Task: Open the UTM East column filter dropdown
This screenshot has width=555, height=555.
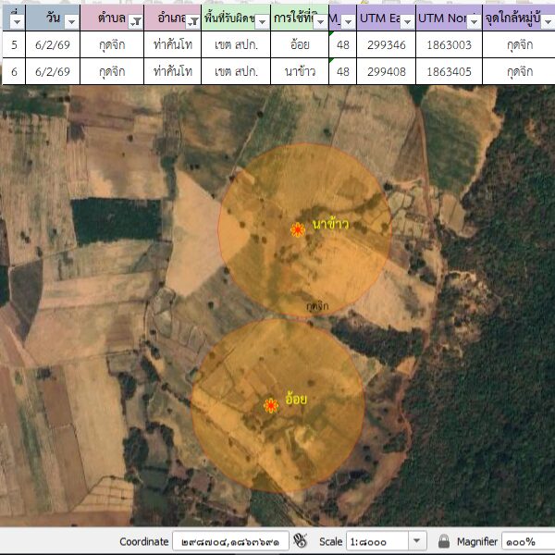Action: pyautogui.click(x=406, y=19)
